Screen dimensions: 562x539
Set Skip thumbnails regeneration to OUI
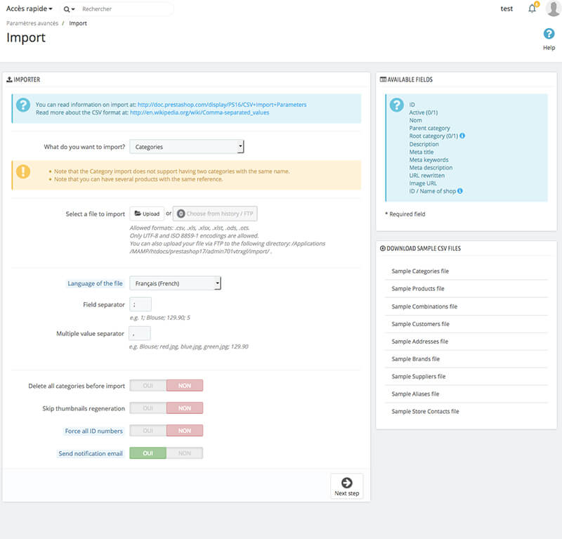(148, 408)
